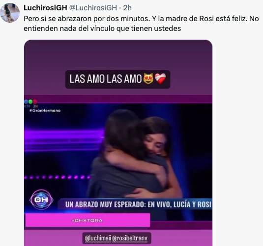Select the Telefe colored dots logo
This screenshot has width=263, height=246.
(30, 102)
